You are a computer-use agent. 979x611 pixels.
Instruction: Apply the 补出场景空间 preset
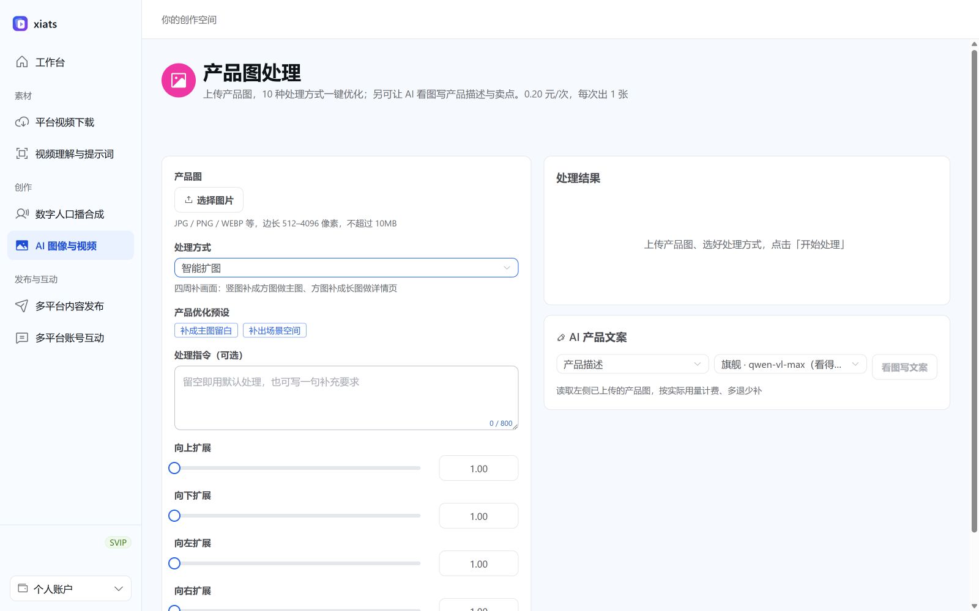pos(275,331)
